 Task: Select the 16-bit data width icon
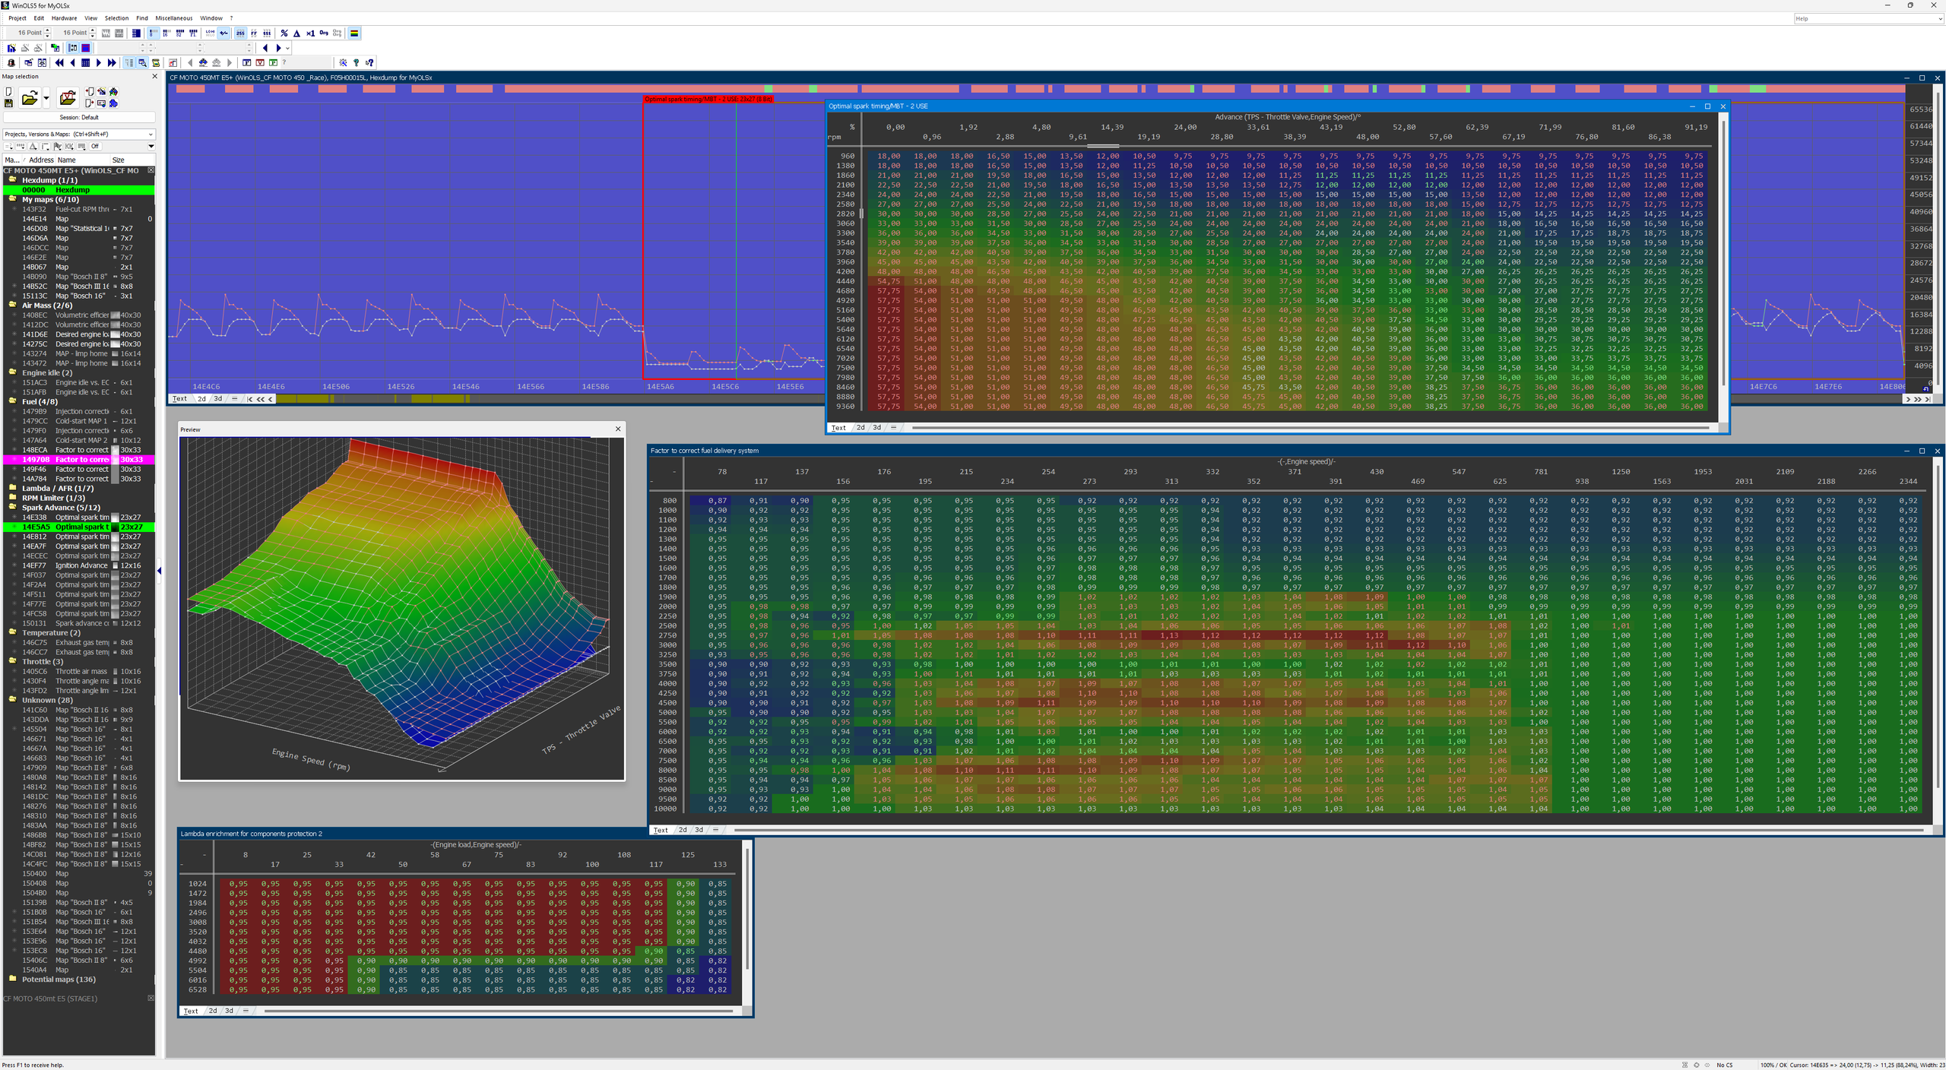tap(166, 33)
